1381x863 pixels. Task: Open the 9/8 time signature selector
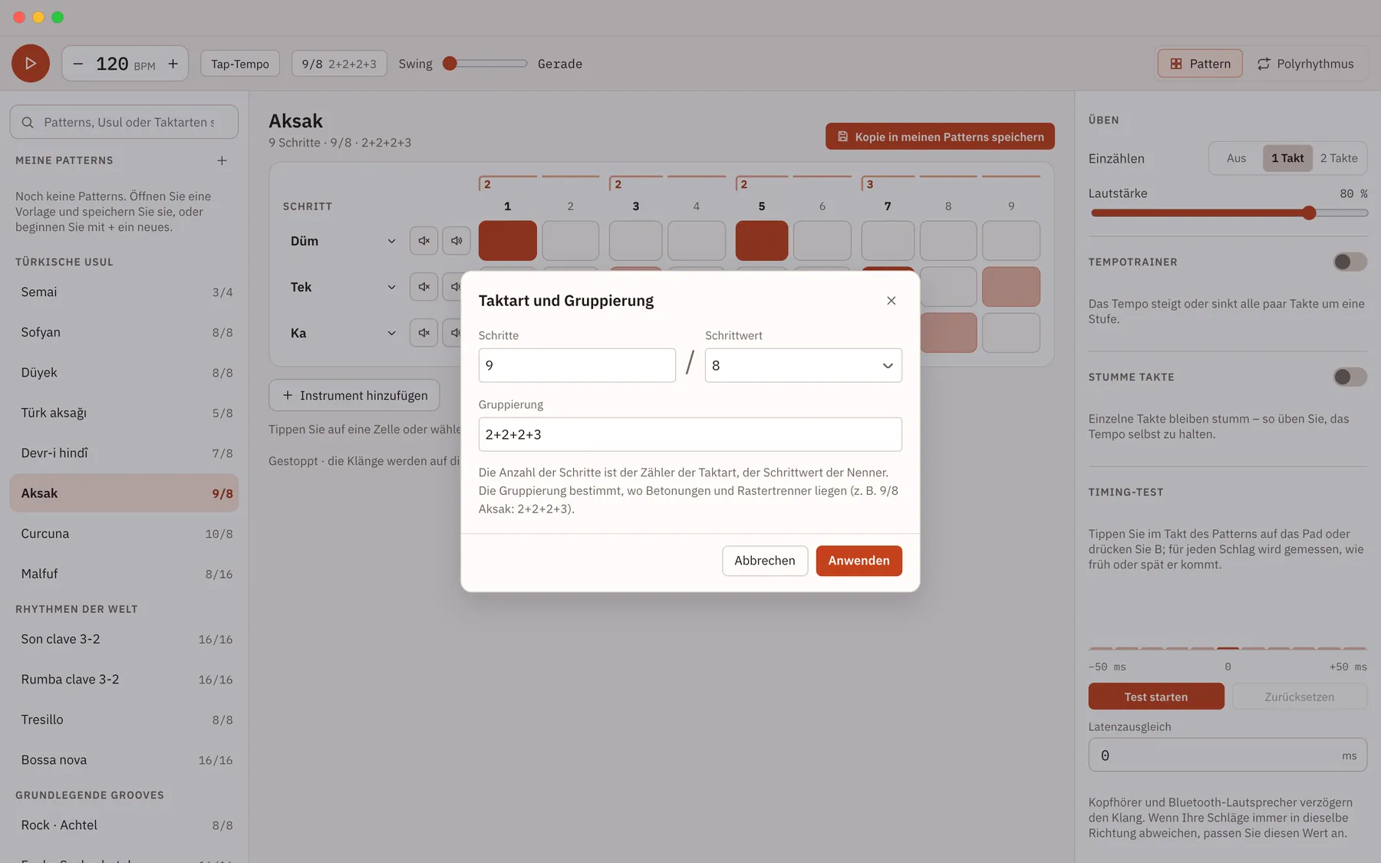(339, 64)
